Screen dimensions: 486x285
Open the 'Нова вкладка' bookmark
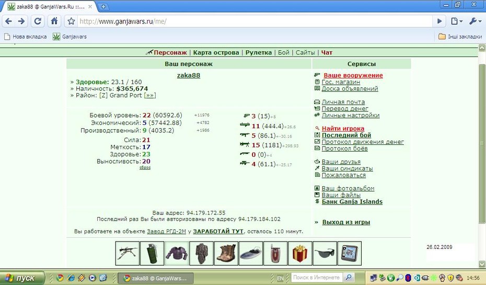tap(26, 37)
